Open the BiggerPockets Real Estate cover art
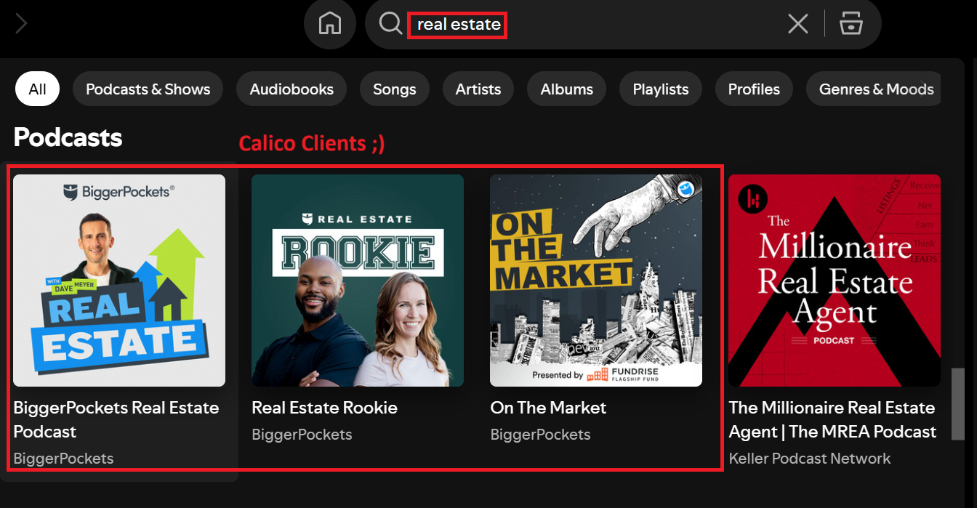Viewport: 977px width, 508px height. point(119,281)
